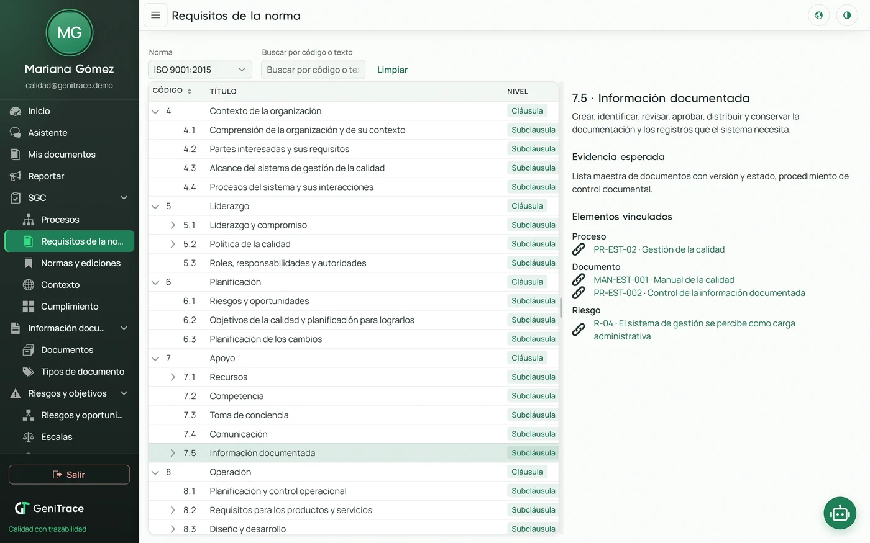Open R-04 risk link
This screenshot has width=870, height=543.
click(x=694, y=330)
